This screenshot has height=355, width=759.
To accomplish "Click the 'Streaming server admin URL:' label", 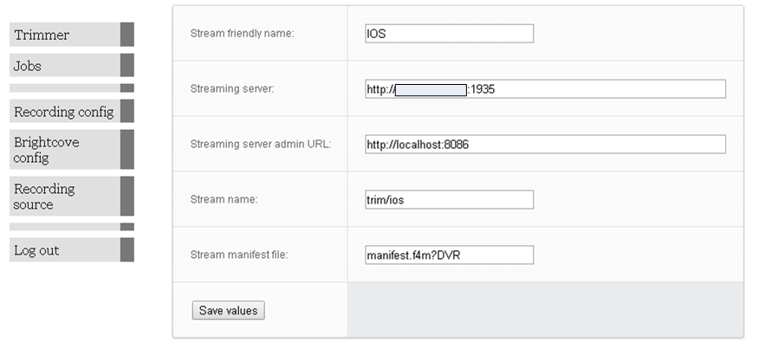I will pos(260,144).
